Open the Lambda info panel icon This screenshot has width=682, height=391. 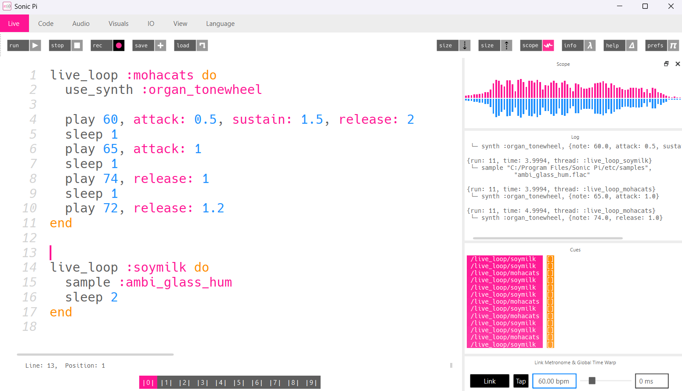click(589, 45)
